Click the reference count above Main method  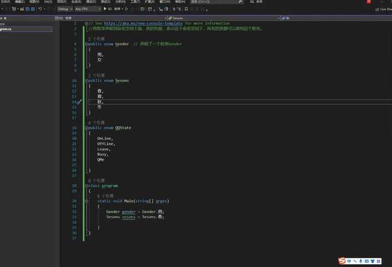[x=105, y=196]
